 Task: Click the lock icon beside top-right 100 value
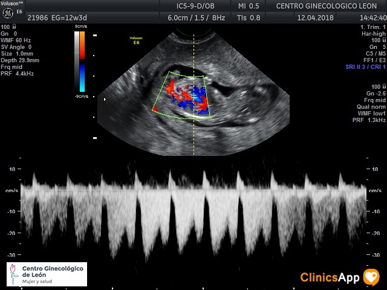coord(384,40)
